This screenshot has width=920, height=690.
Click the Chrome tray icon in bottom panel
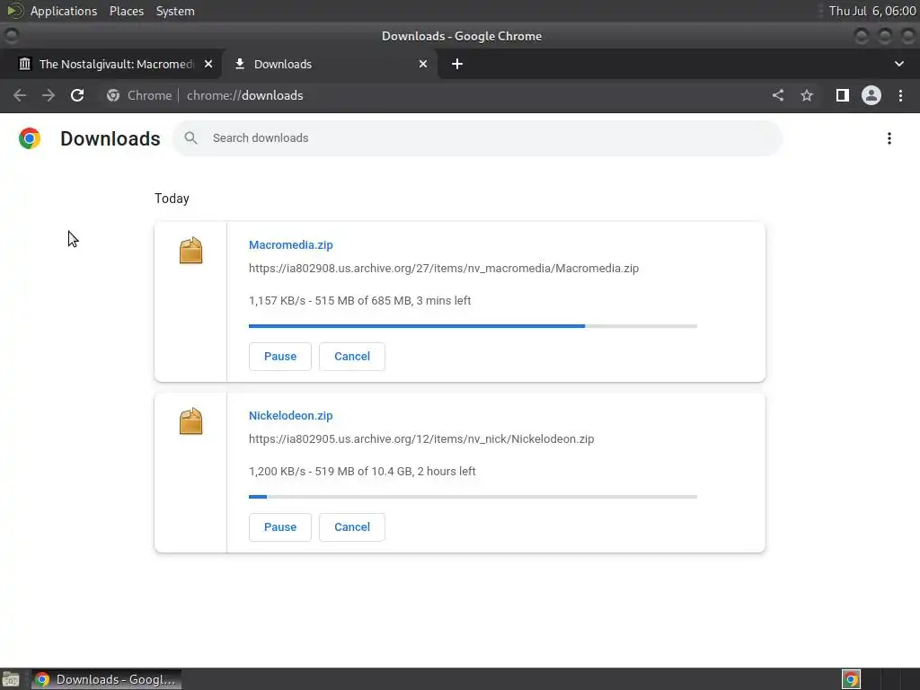click(852, 679)
